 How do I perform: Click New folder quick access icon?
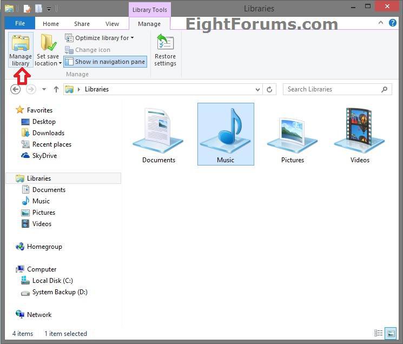pos(38,9)
